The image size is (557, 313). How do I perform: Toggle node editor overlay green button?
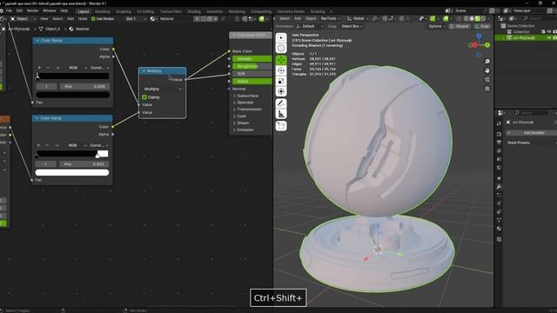pos(261,19)
